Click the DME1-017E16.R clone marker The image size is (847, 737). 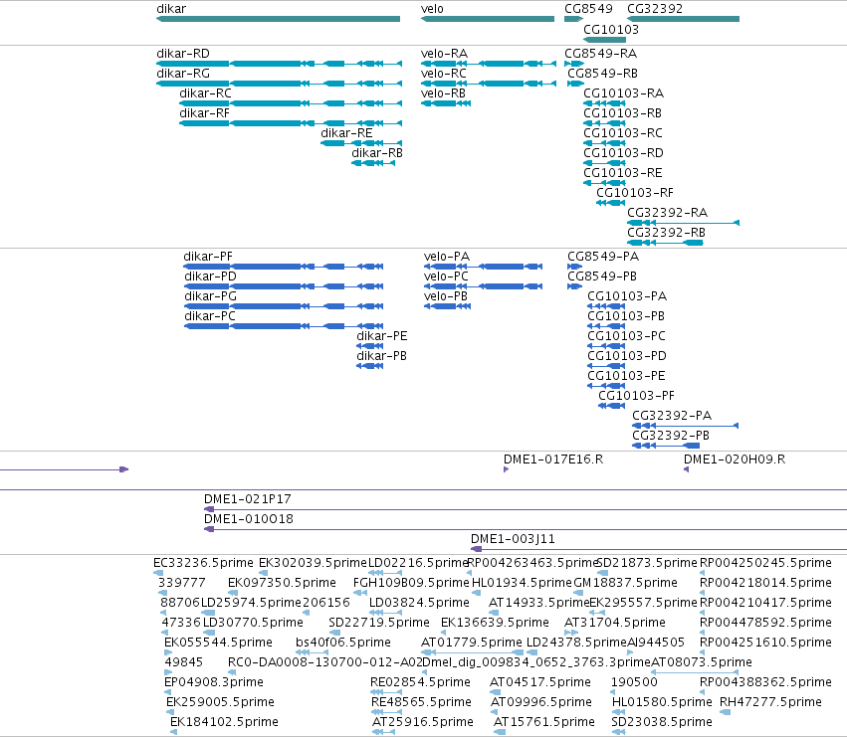click(507, 469)
